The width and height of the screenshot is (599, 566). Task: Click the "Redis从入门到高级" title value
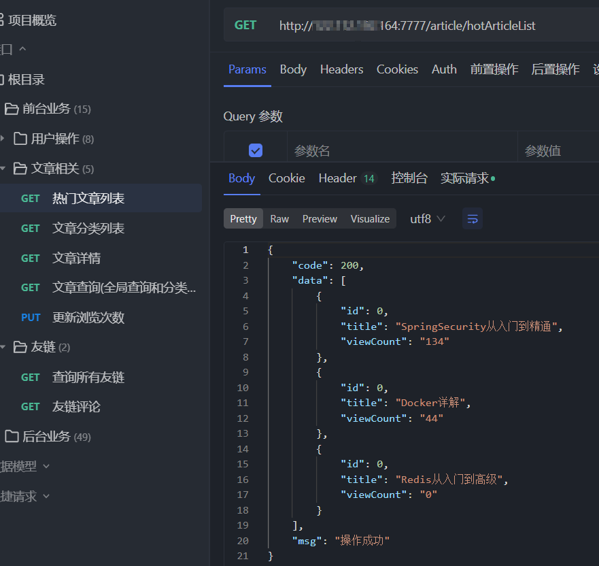click(449, 479)
